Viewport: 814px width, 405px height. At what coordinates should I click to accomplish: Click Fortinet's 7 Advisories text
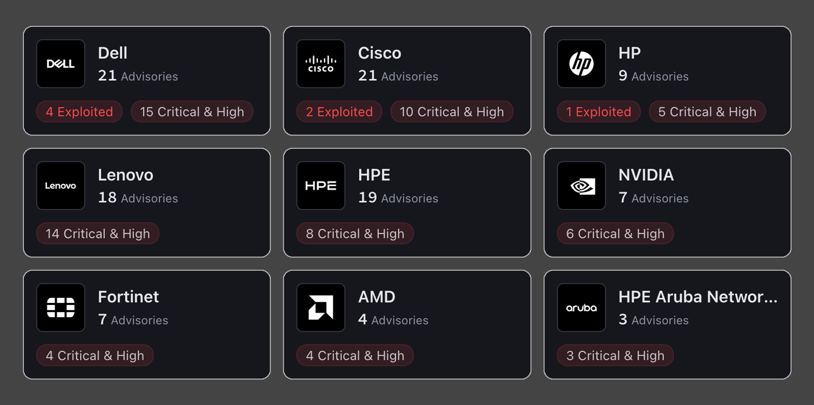coord(133,320)
